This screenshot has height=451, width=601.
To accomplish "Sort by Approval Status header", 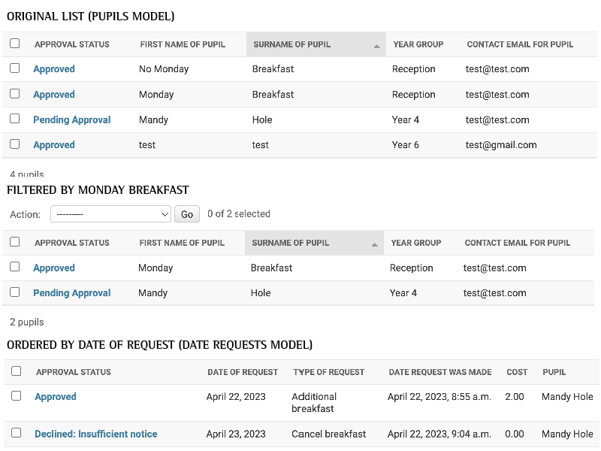I will click(71, 44).
